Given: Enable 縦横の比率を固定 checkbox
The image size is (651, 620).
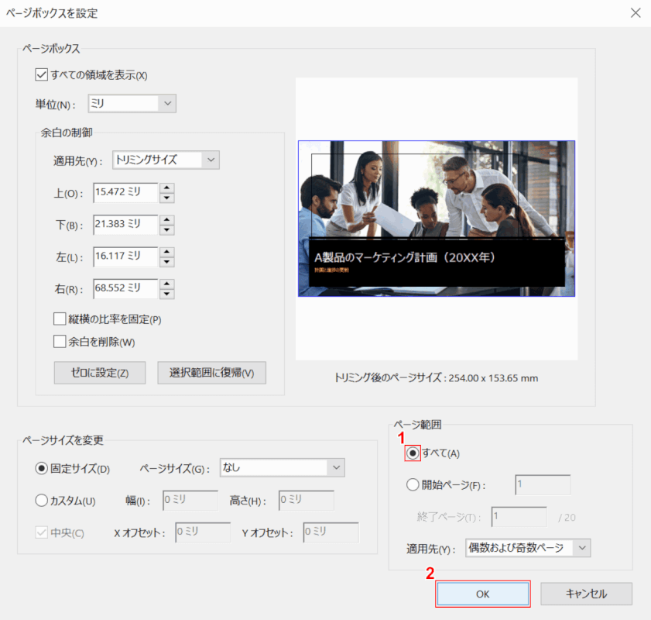Looking at the screenshot, I should [58, 319].
